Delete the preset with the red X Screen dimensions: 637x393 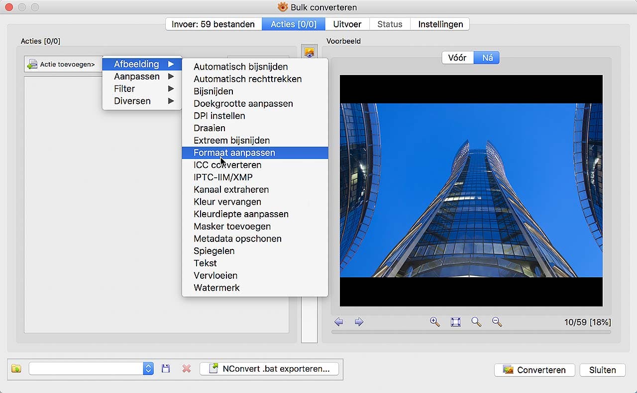187,369
